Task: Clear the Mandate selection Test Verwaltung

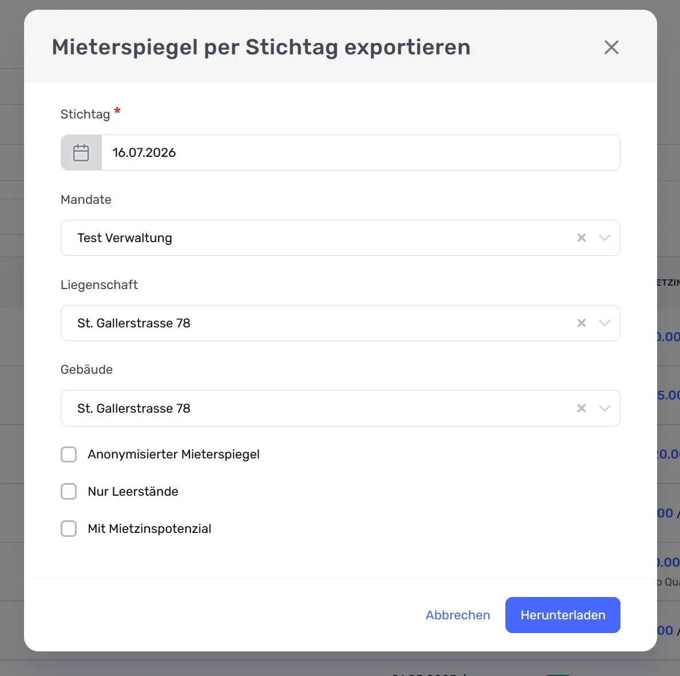Action: (582, 238)
